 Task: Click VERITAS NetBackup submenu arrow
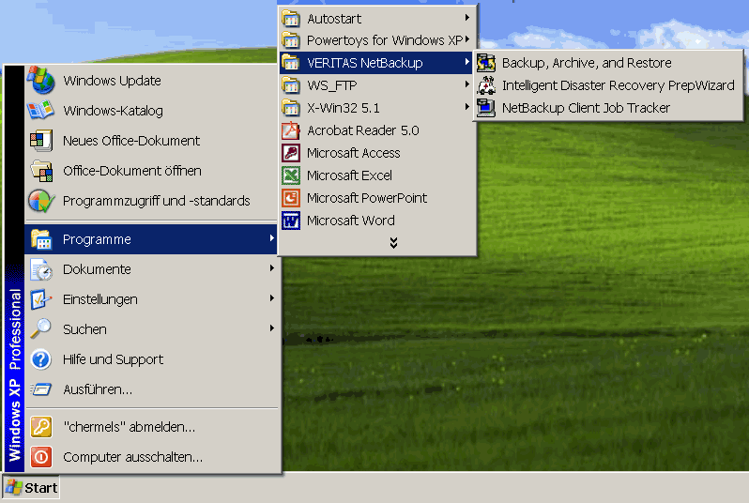[467, 62]
